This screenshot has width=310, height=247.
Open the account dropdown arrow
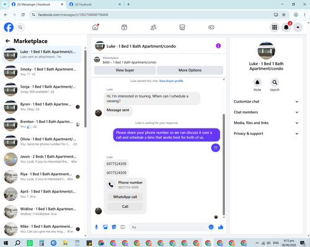pos(298,27)
